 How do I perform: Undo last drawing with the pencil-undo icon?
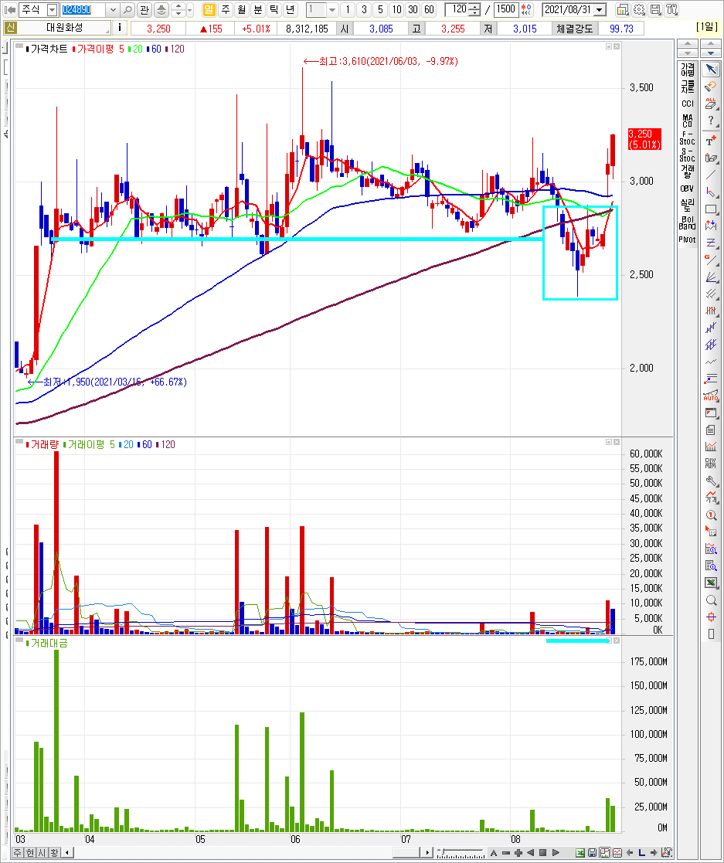(711, 87)
